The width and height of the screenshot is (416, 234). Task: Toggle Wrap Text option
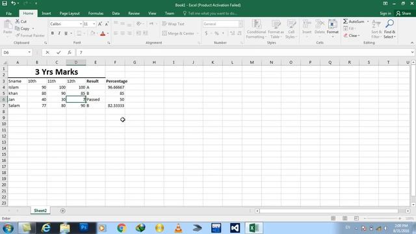[x=174, y=24]
